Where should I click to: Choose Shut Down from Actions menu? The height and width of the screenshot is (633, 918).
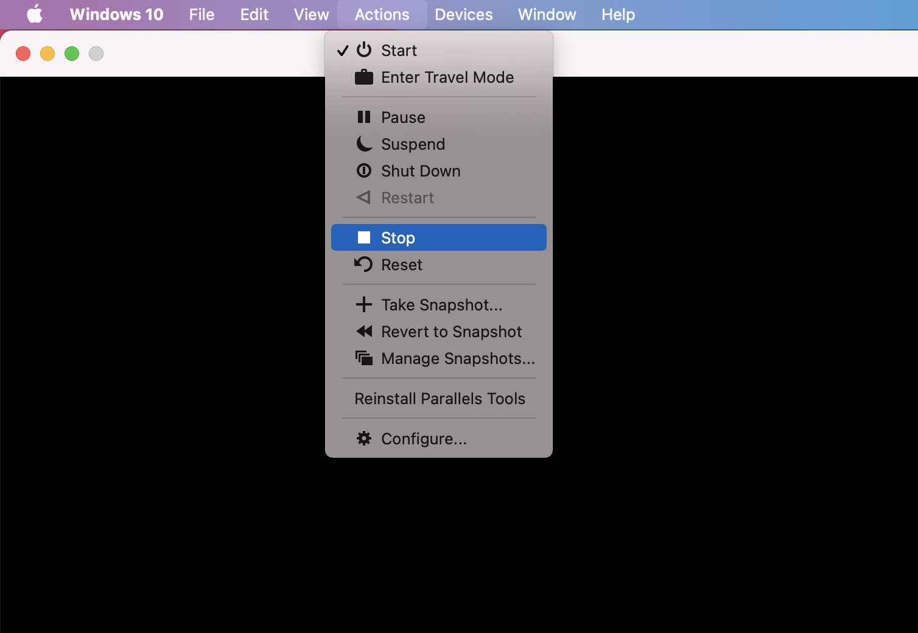point(439,170)
